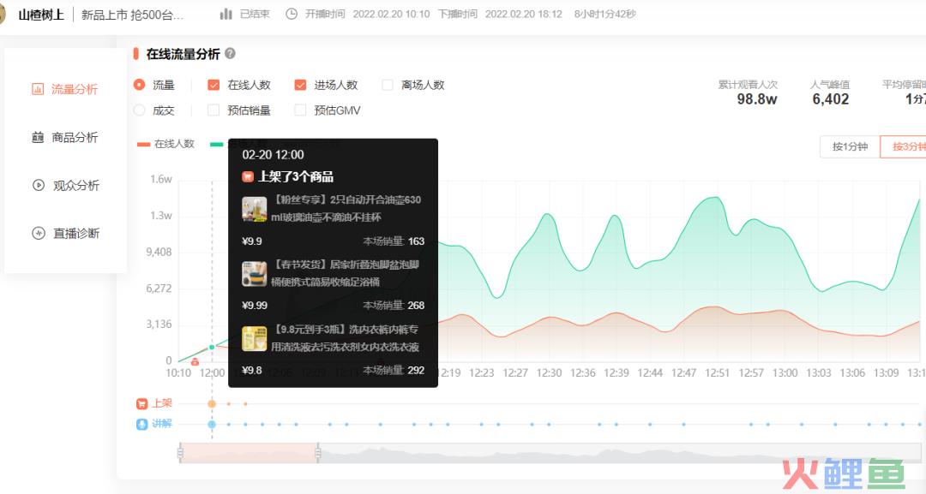Click the 直播诊断 pulse icon
926x494 pixels.
click(39, 233)
